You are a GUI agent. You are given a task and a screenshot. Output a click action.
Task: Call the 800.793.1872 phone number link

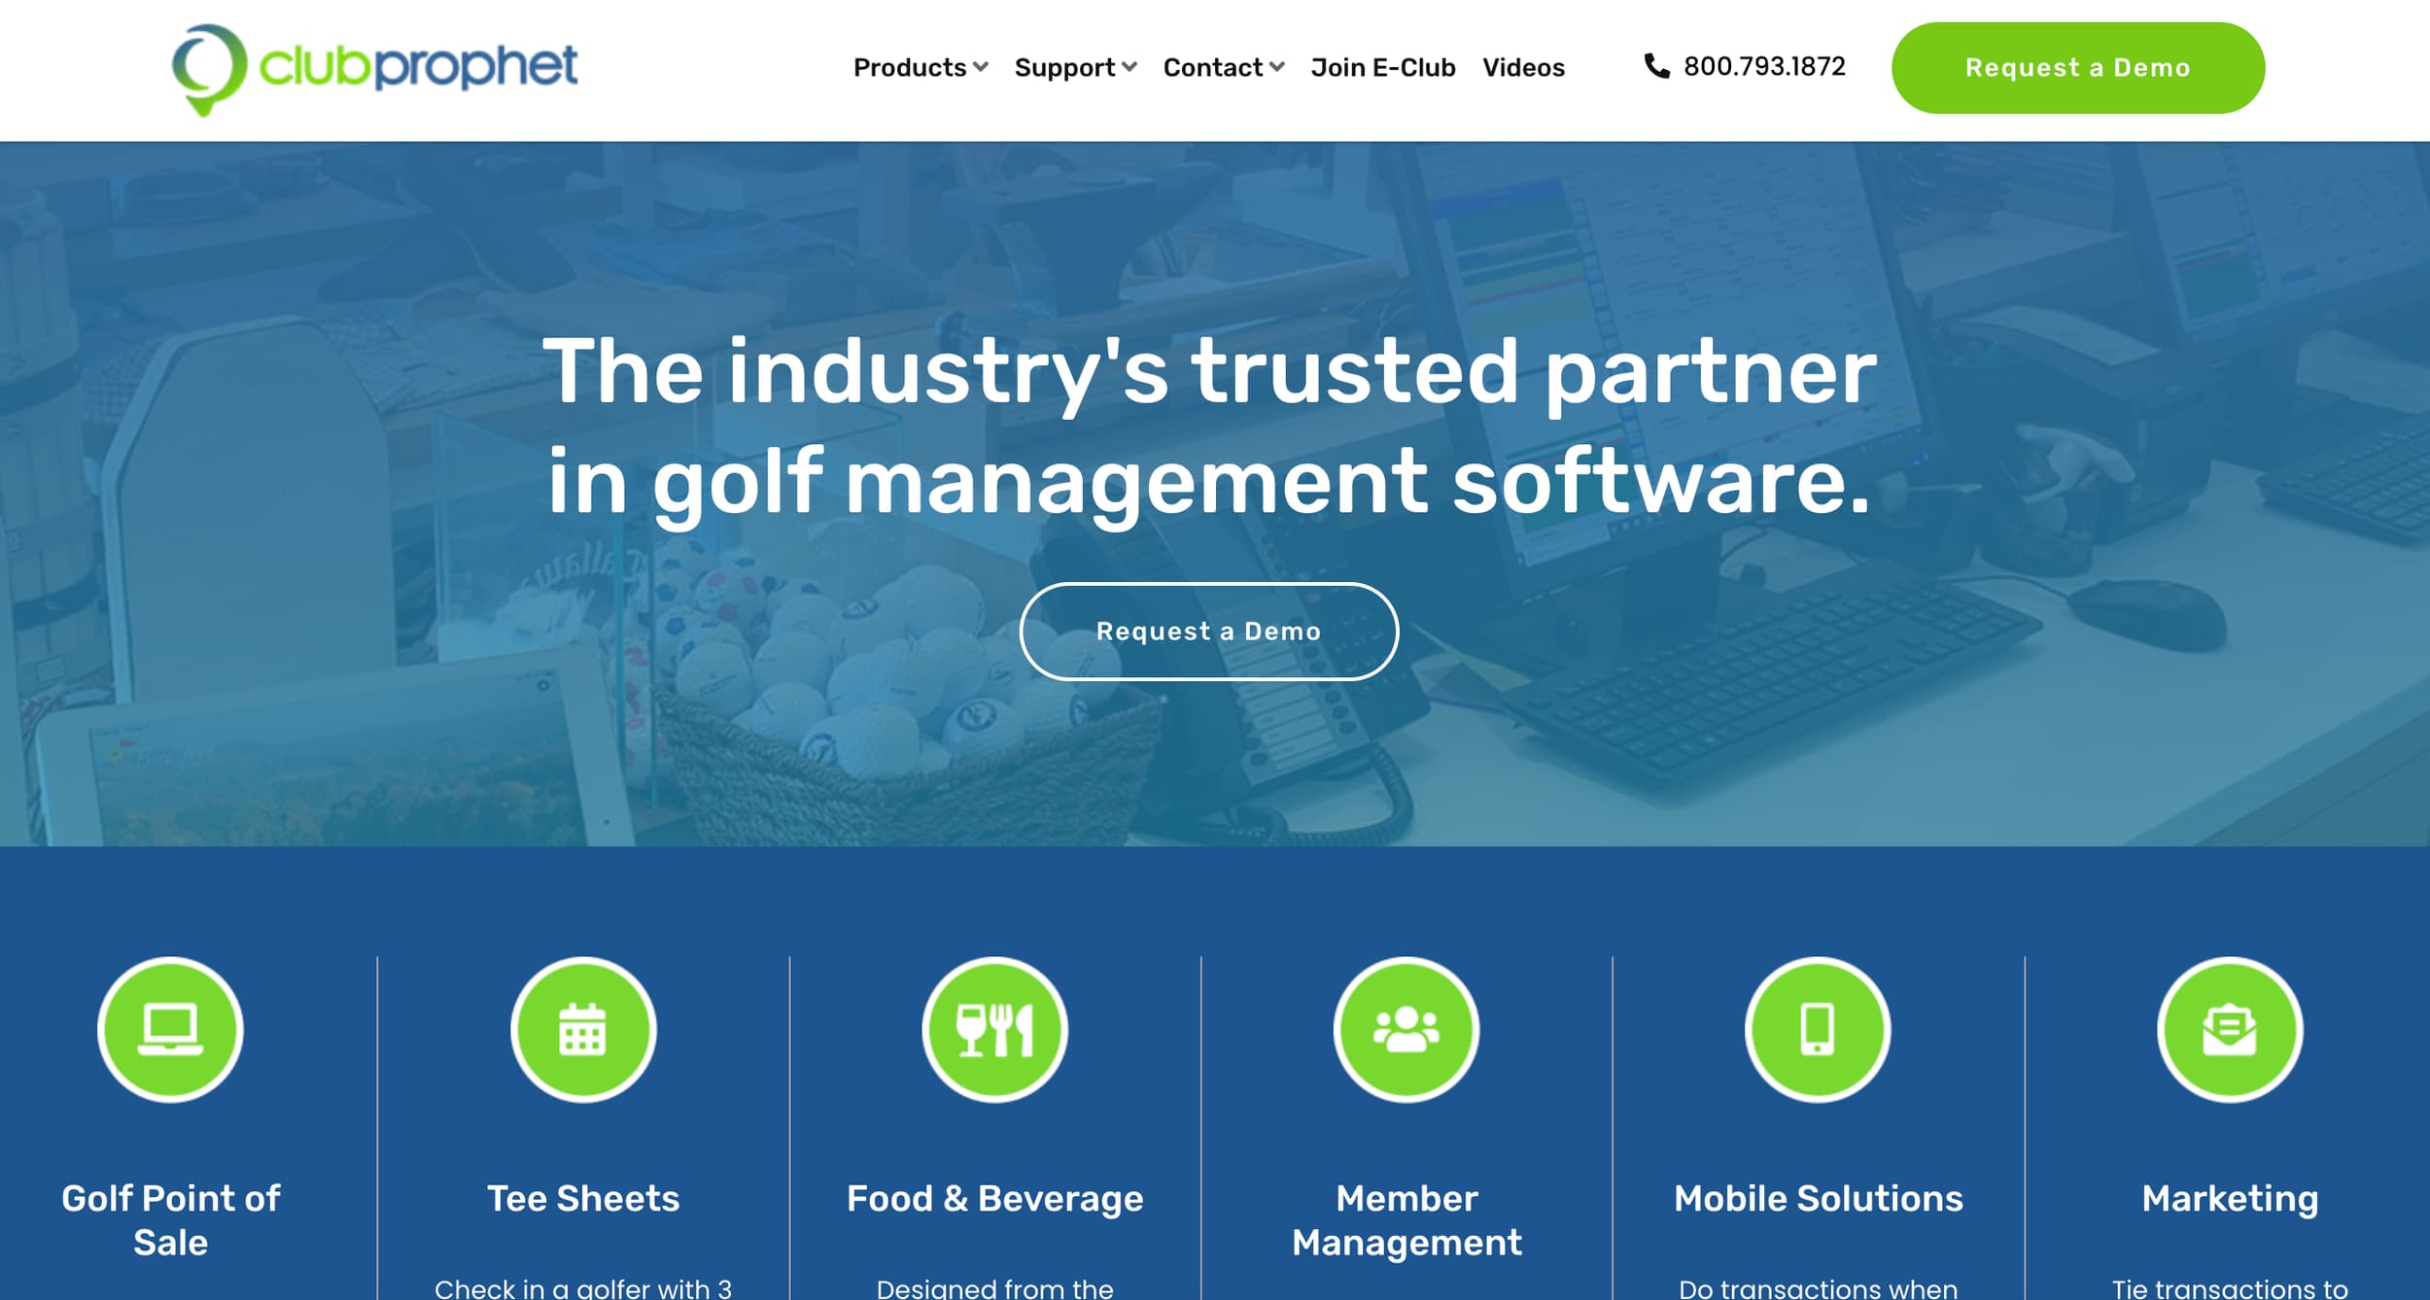point(1763,66)
